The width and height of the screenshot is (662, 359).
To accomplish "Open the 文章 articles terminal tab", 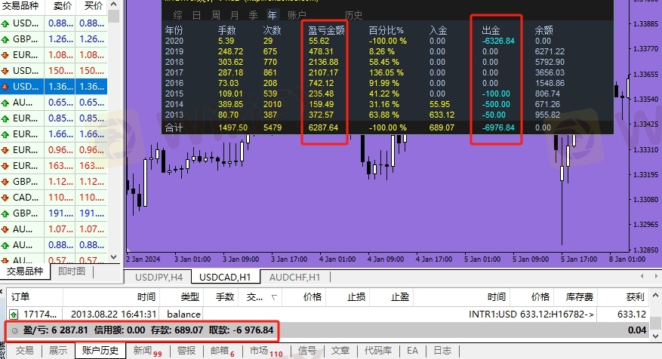I will [x=340, y=351].
